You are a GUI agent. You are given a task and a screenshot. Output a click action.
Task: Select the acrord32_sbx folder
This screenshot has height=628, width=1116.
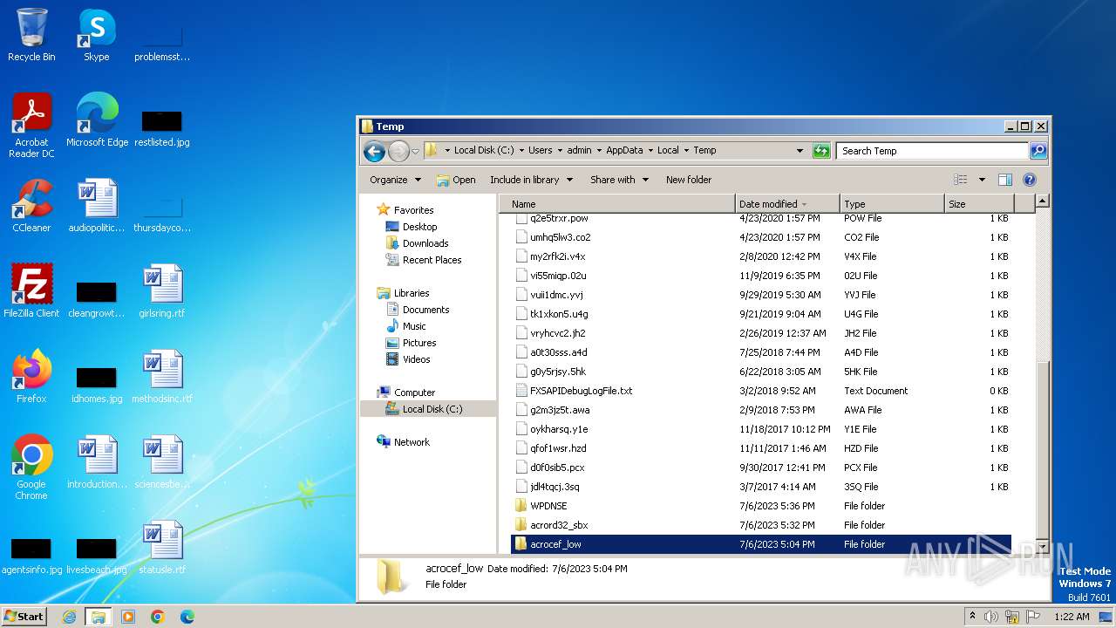click(x=760, y=525)
